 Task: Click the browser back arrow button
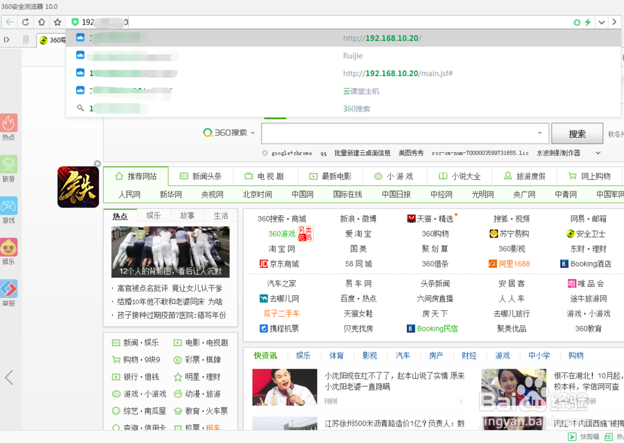click(9, 22)
